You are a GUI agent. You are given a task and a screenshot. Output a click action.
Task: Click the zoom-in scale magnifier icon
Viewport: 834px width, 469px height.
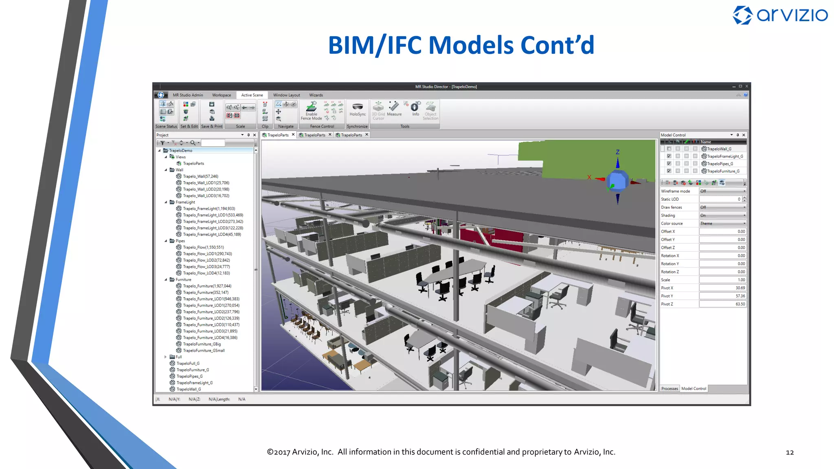(230, 107)
